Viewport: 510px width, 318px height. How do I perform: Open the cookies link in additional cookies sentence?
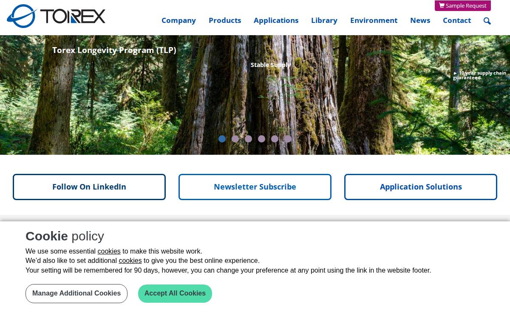pos(130,260)
